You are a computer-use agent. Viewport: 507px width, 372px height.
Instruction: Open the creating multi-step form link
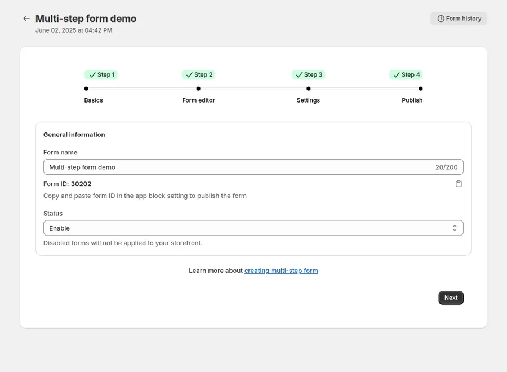(x=281, y=271)
